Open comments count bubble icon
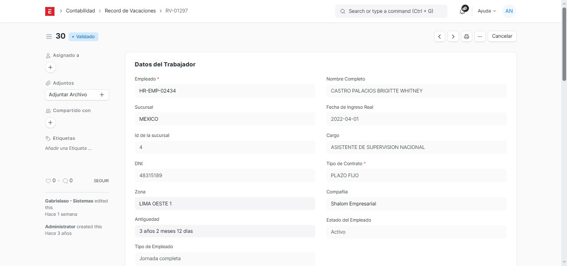This screenshot has width=567, height=266. click(x=65, y=181)
